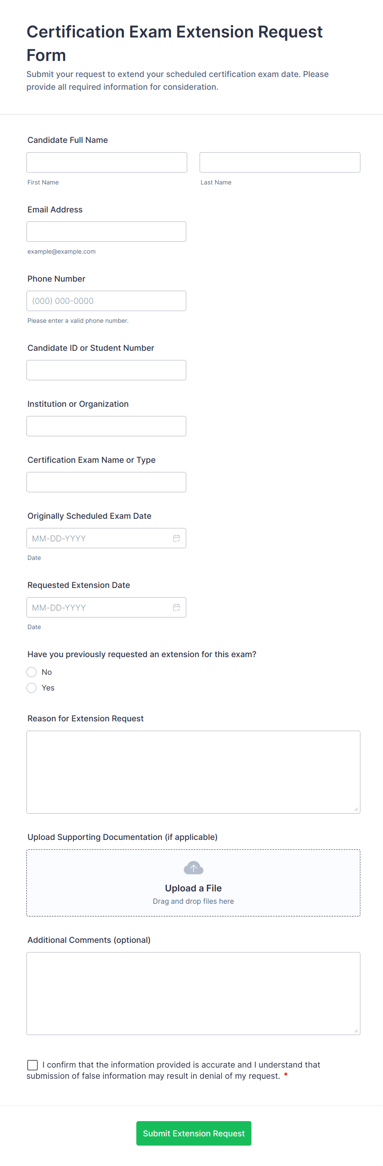Click the Additional Comments textarea
Viewport: 383px width, 1166px height.
coord(193,993)
